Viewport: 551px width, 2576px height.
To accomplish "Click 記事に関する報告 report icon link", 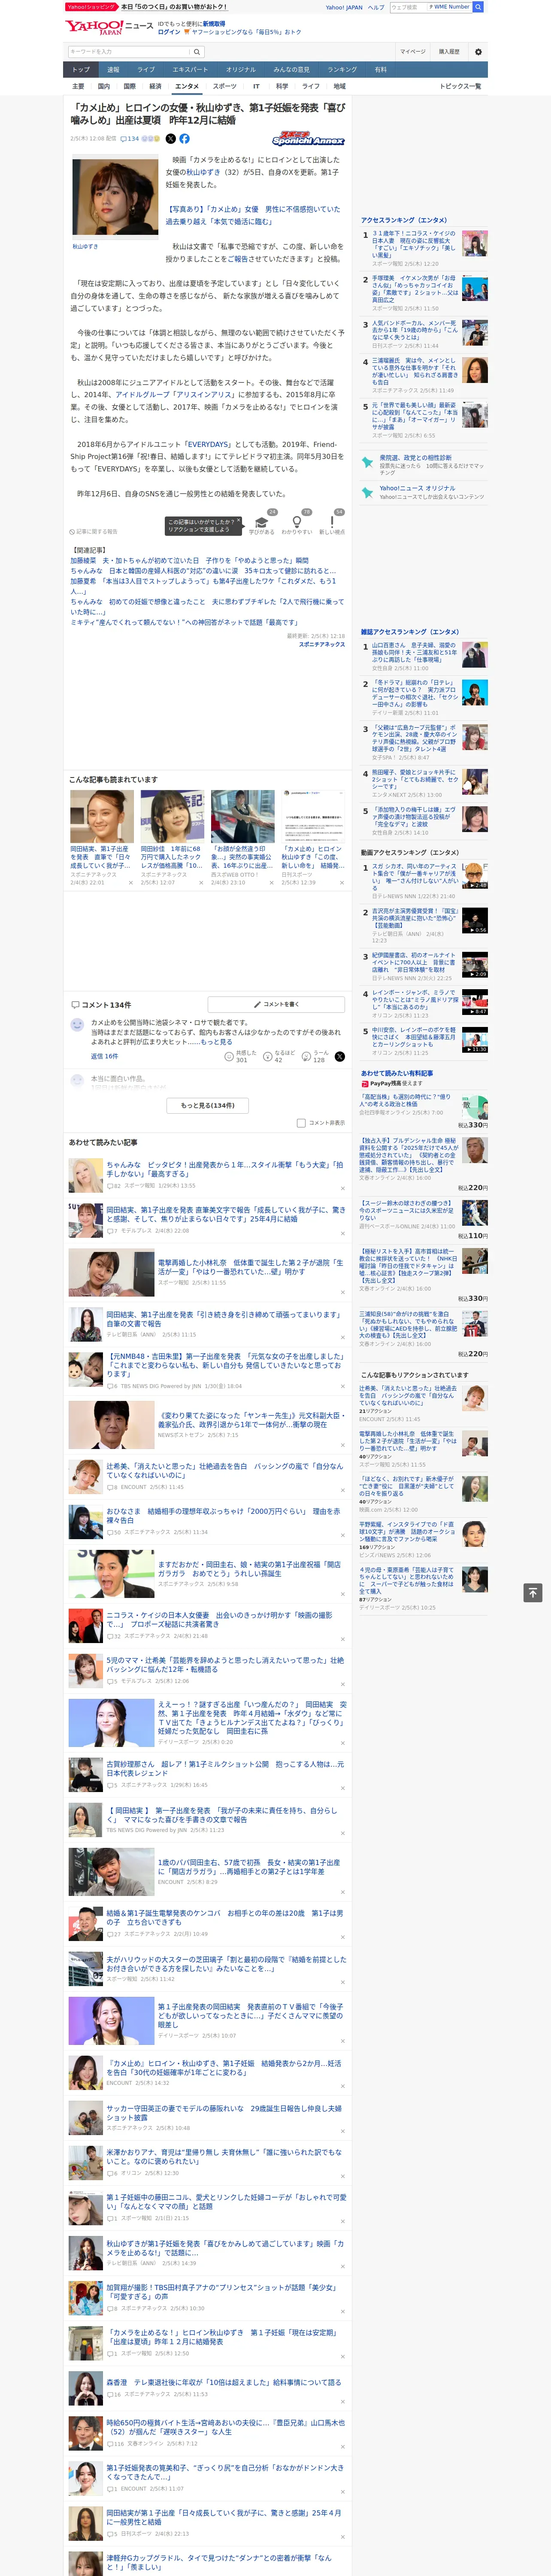I will [x=94, y=531].
